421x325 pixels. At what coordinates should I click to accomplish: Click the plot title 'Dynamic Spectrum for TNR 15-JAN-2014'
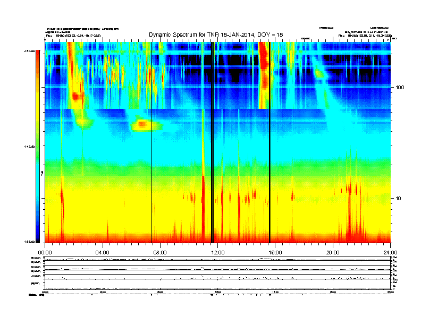(x=202, y=35)
